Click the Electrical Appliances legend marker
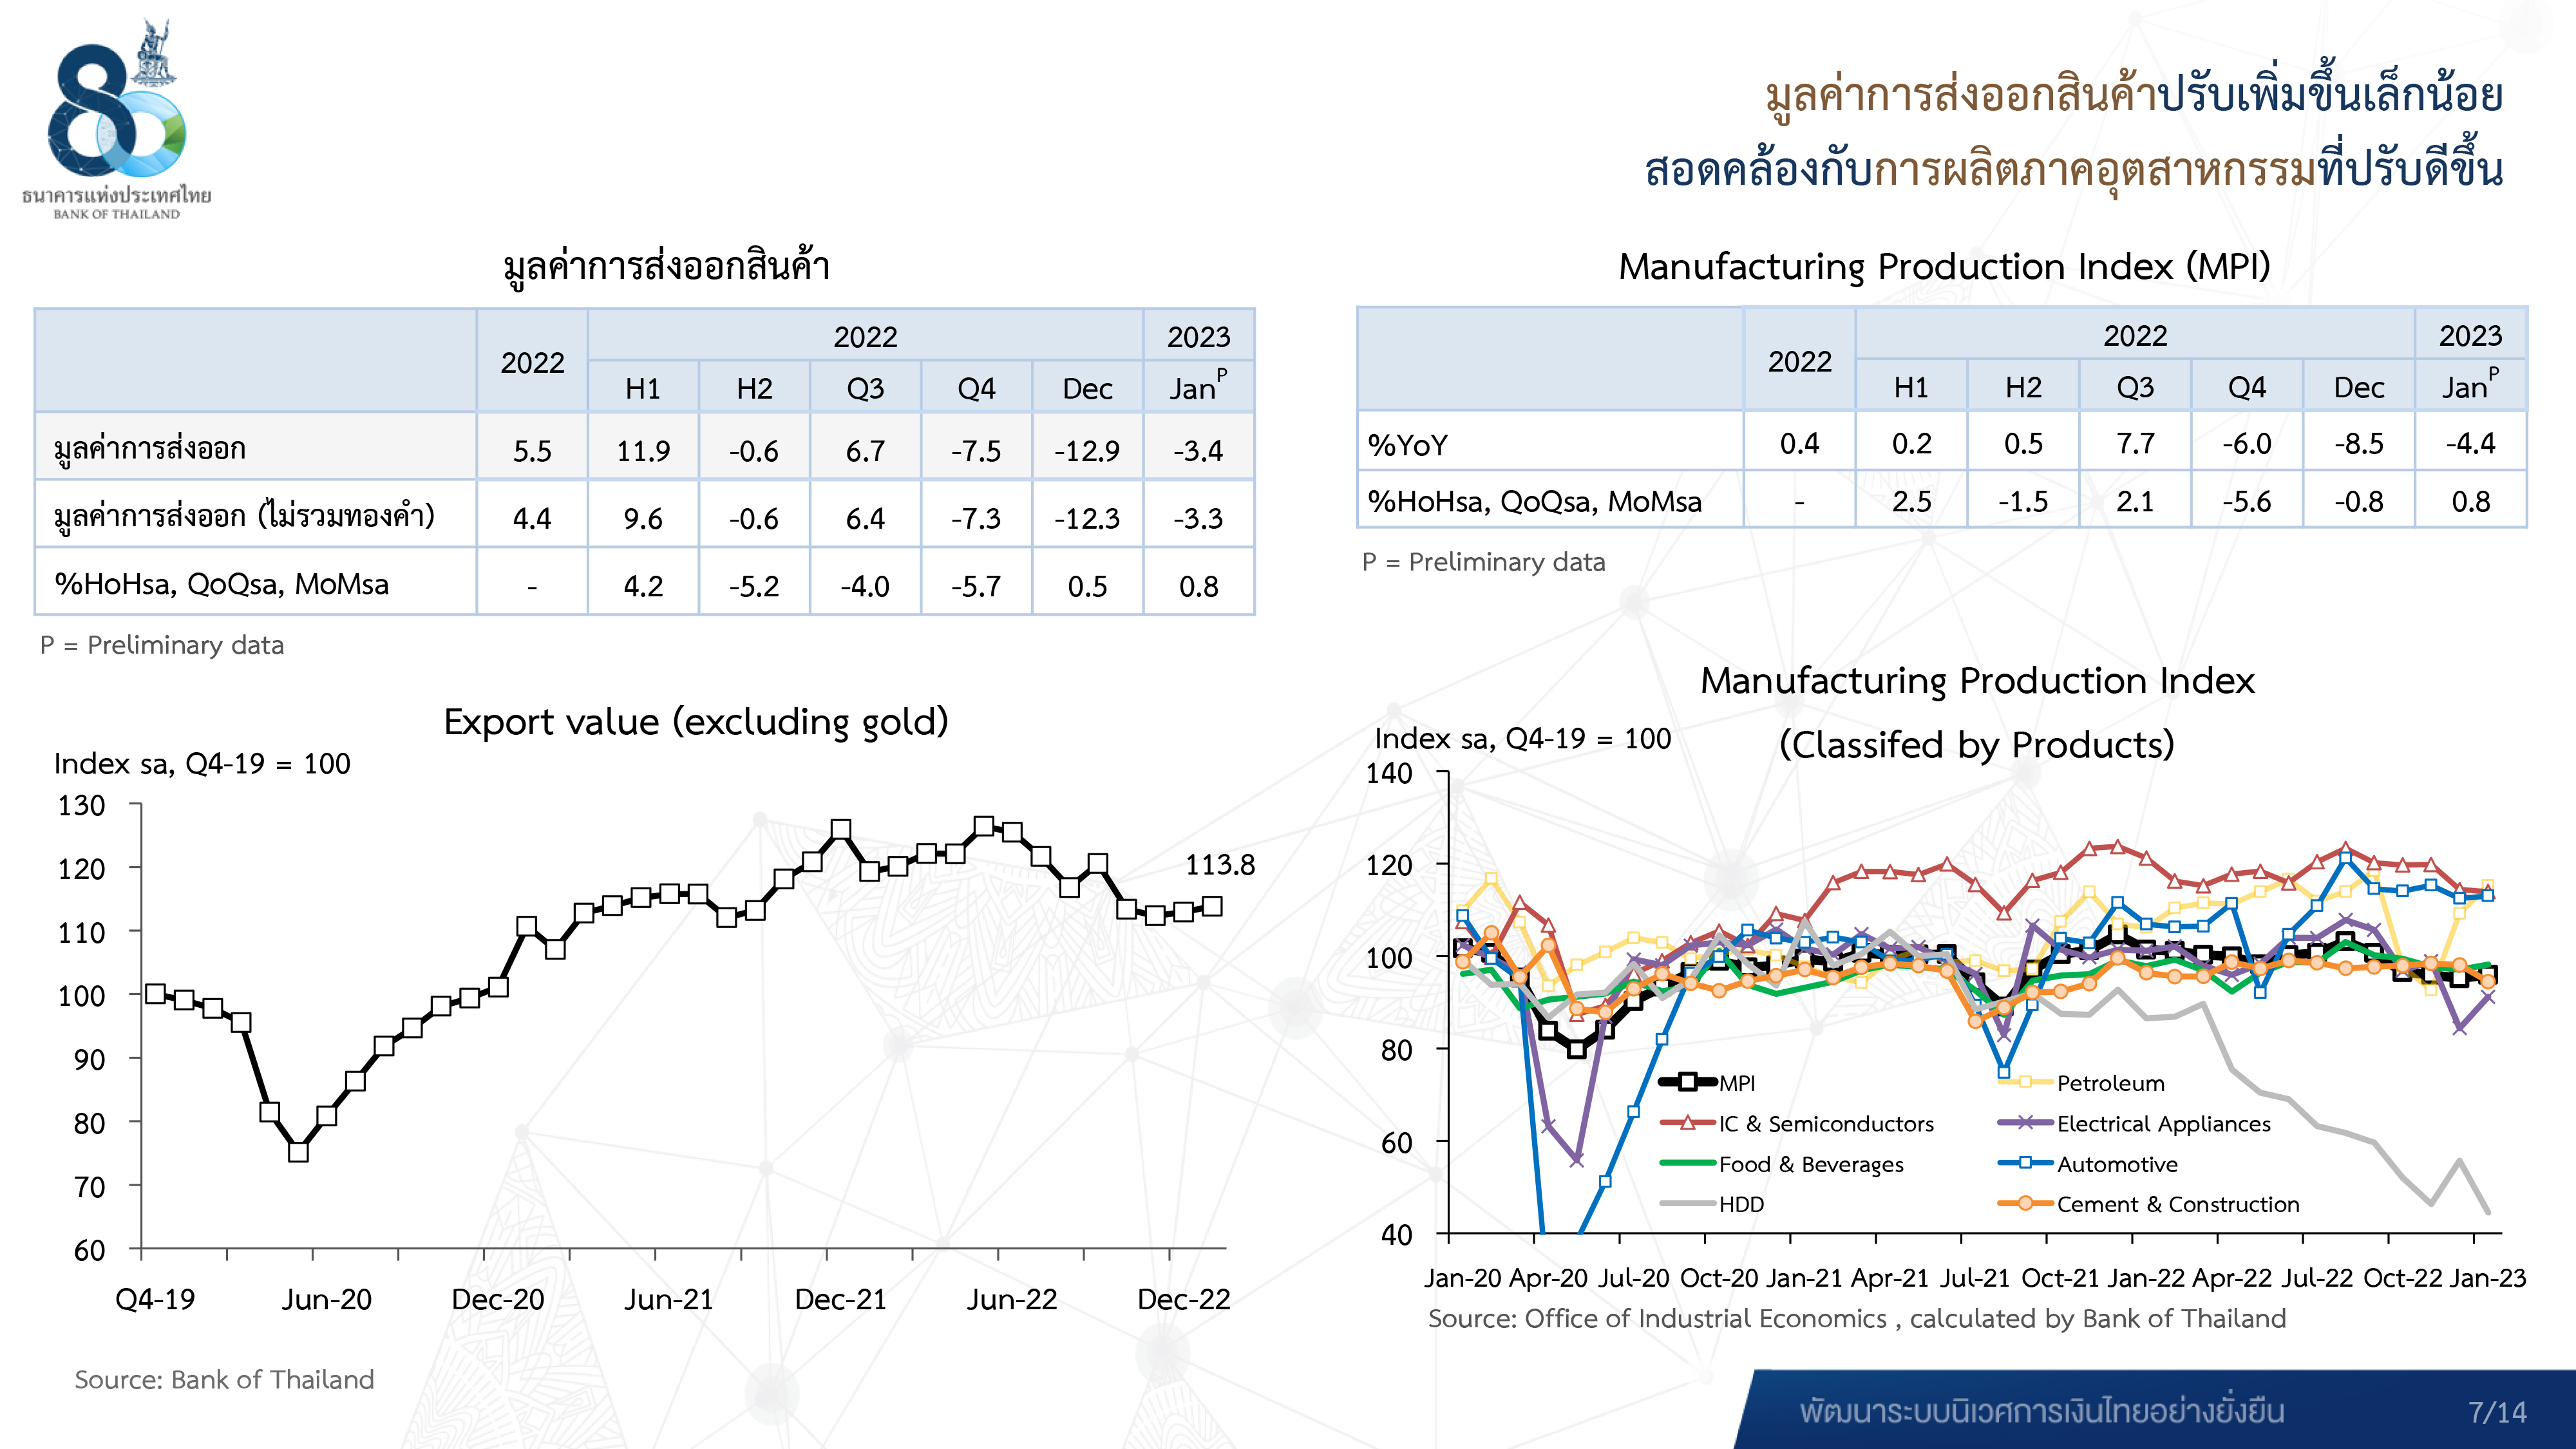Screen dimensions: 2576x1449 point(2025,1123)
